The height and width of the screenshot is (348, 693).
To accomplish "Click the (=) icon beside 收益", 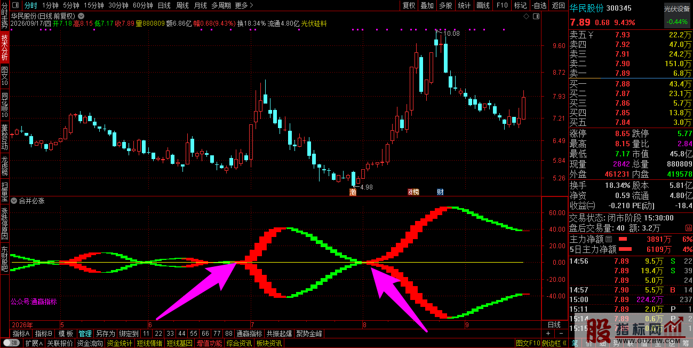I will [591, 206].
